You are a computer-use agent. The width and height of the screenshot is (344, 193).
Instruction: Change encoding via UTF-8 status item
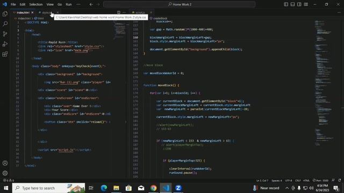pos(289,181)
